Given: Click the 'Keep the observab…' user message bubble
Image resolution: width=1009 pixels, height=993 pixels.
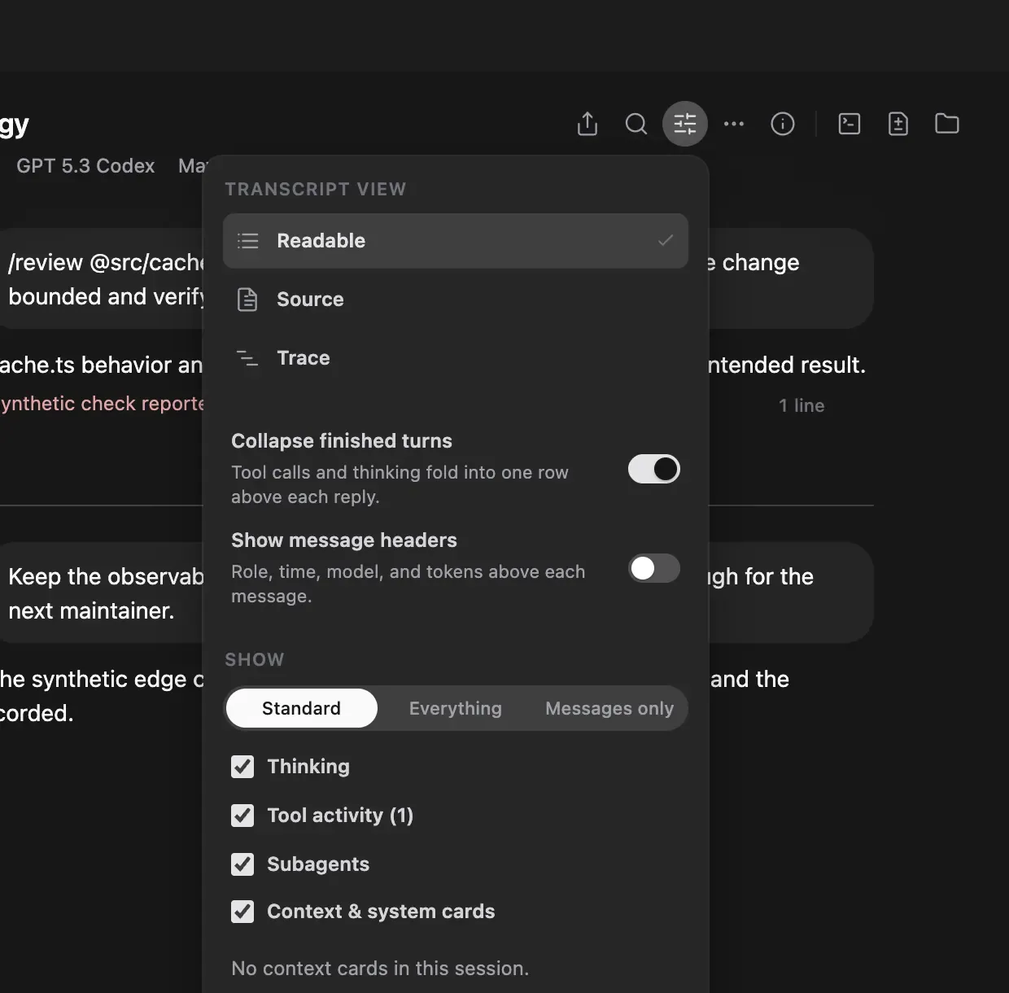Looking at the screenshot, I should [x=102, y=593].
